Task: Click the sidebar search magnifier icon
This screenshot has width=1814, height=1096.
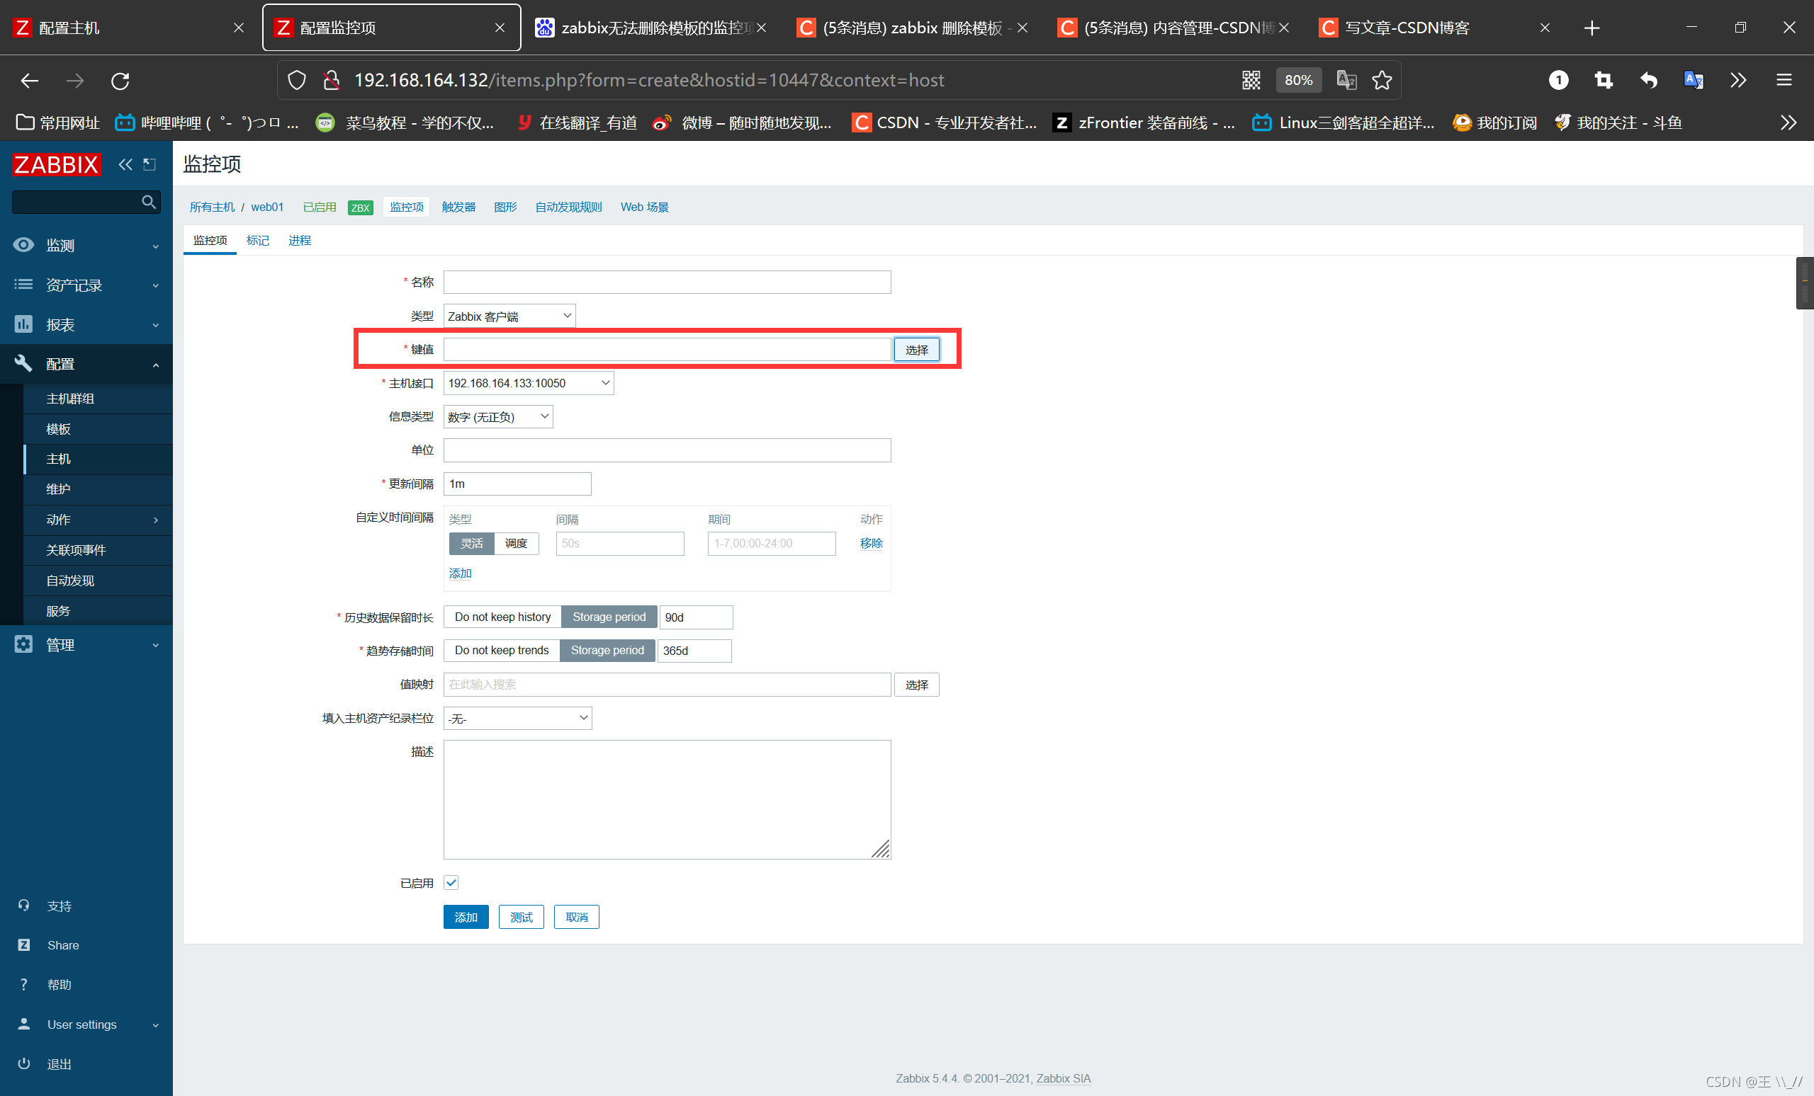Action: (x=148, y=202)
